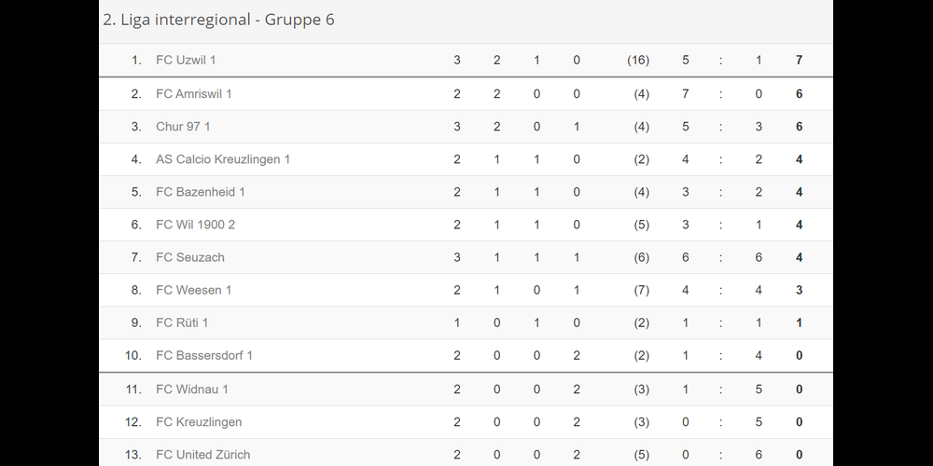Click the FC Weesen 1 team name
This screenshot has height=466, width=933.
click(x=194, y=290)
